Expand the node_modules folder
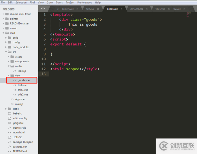This screenshot has height=154, width=197. 6,47
